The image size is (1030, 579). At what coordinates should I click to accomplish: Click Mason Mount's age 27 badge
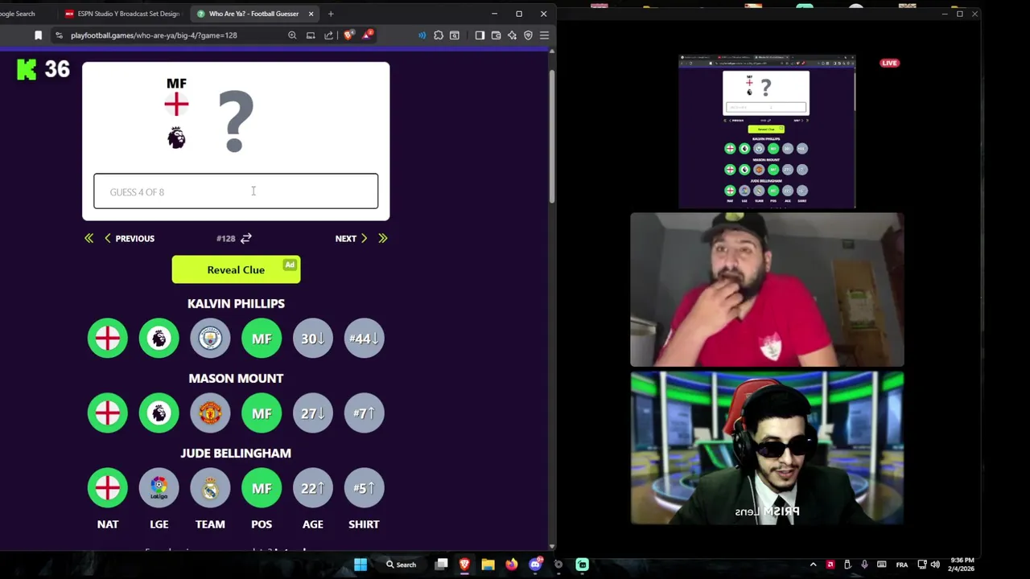[313, 413]
